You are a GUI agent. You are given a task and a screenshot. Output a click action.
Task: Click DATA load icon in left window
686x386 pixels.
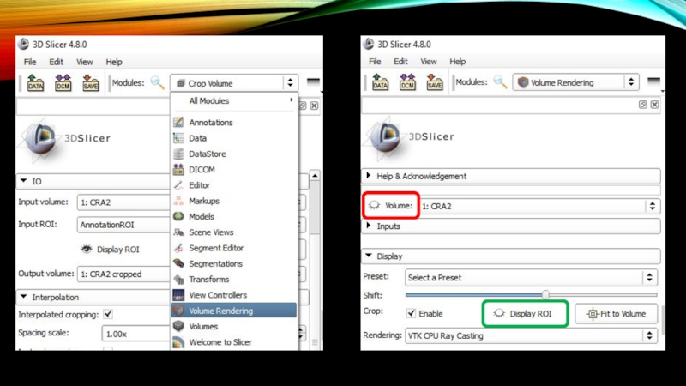[x=35, y=82]
